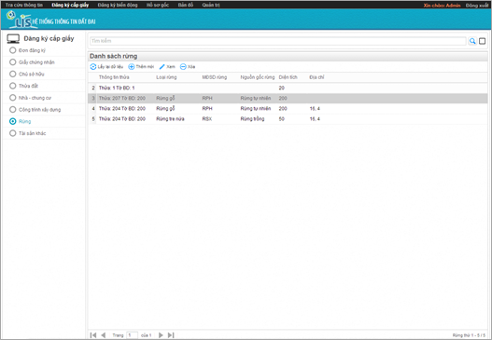
Task: Open Đăng ký biến động menu
Action: click(x=118, y=5)
